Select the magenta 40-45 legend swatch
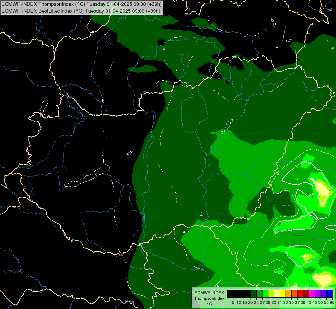Viewport: 336px width, 309px height. coord(312,294)
